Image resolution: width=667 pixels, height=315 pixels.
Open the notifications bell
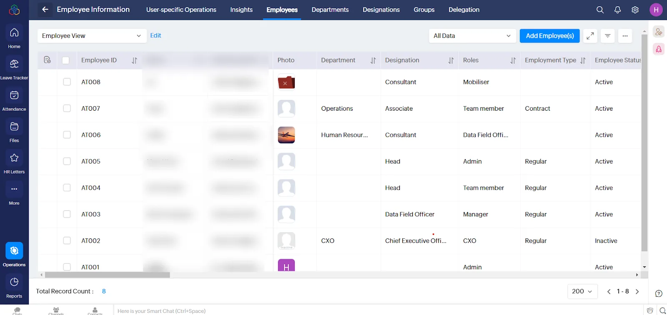617,10
